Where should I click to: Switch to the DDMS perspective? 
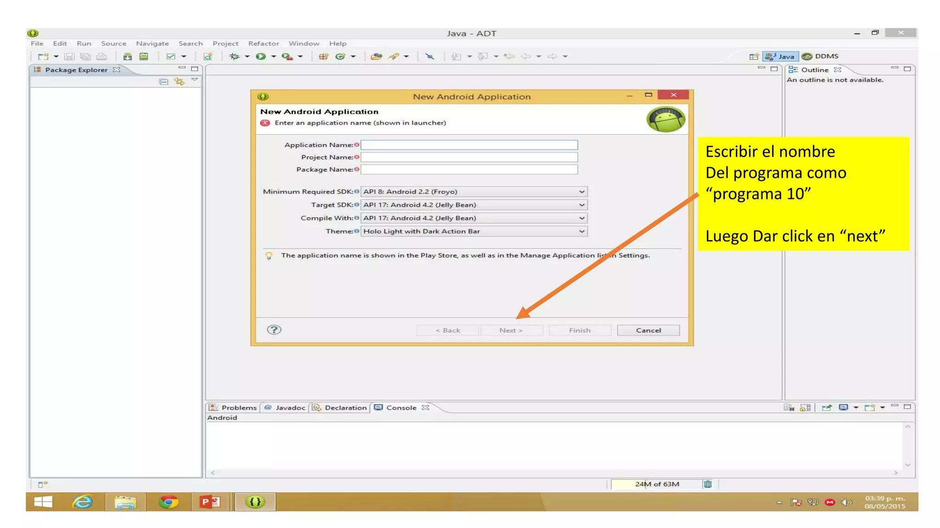point(821,56)
